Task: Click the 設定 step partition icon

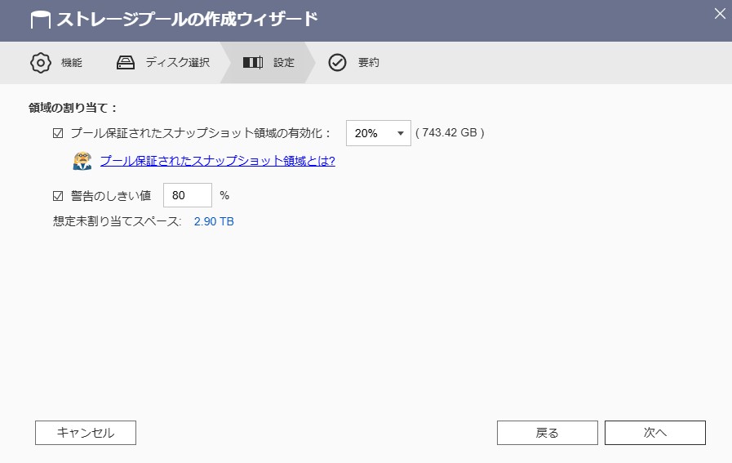Action: click(252, 63)
